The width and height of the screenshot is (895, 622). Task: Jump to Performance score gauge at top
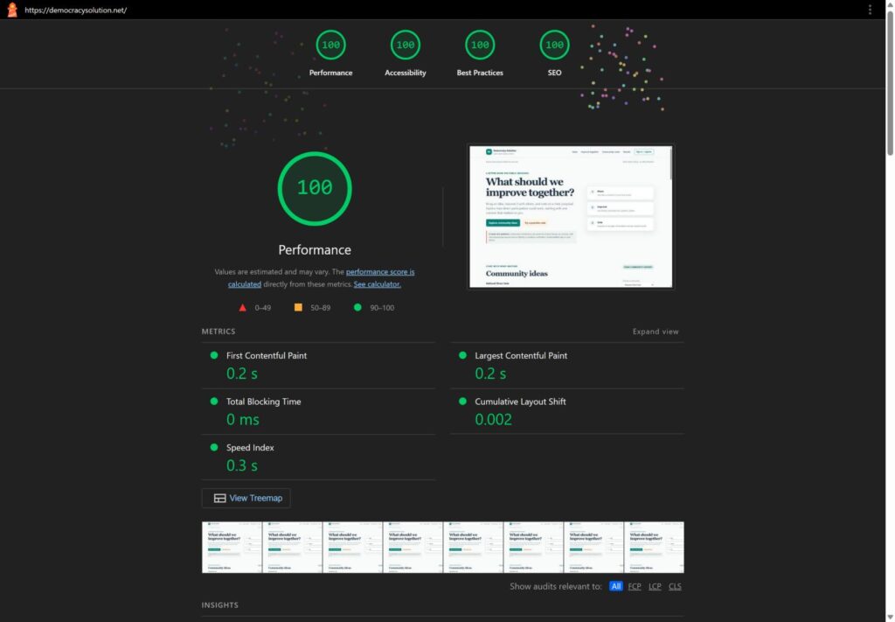330,45
